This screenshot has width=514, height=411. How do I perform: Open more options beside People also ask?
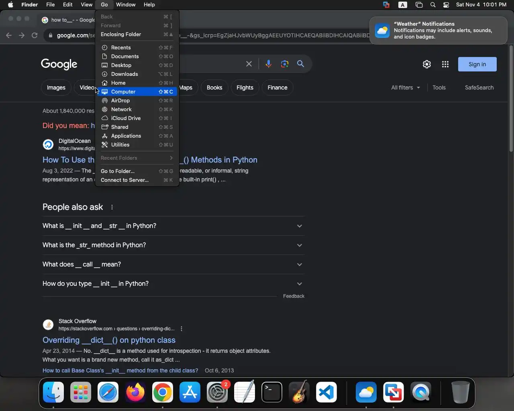(x=112, y=207)
